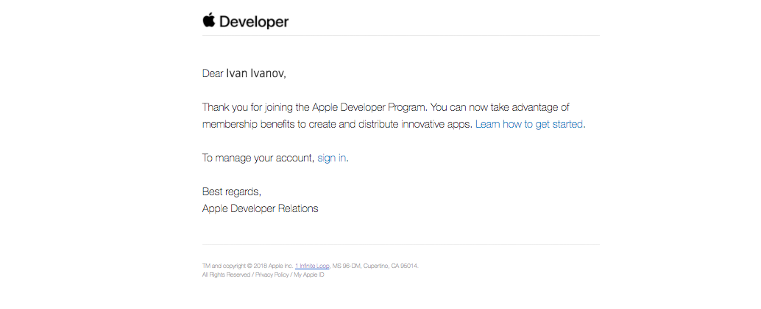Image resolution: width=761 pixels, height=309 pixels.
Task: Click the To manage your account text
Action: [x=258, y=158]
